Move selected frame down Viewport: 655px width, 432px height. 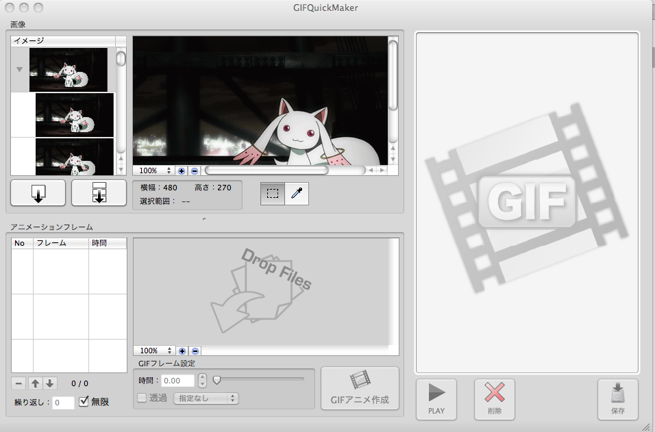tap(50, 383)
